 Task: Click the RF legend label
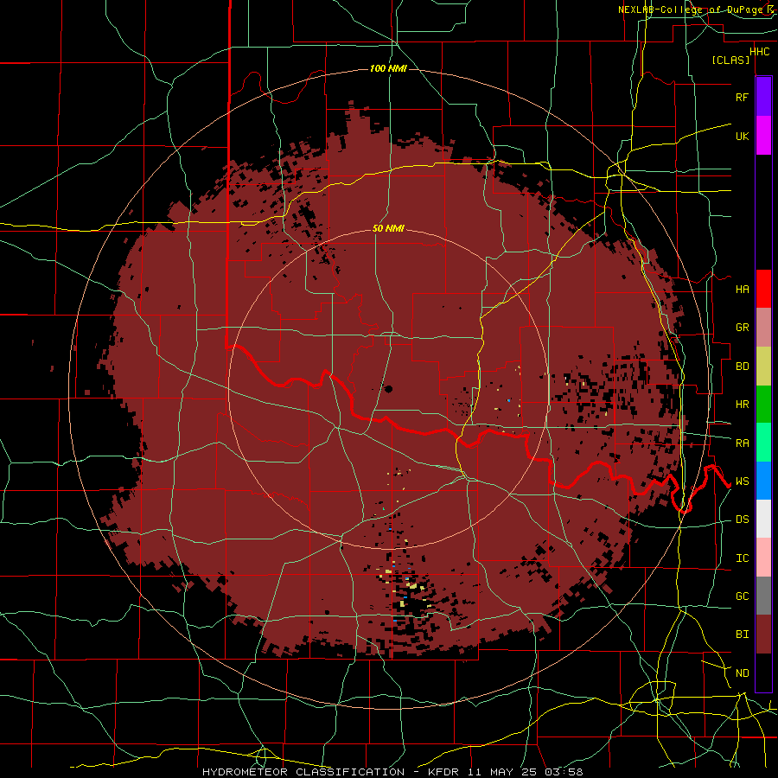pyautogui.click(x=742, y=97)
